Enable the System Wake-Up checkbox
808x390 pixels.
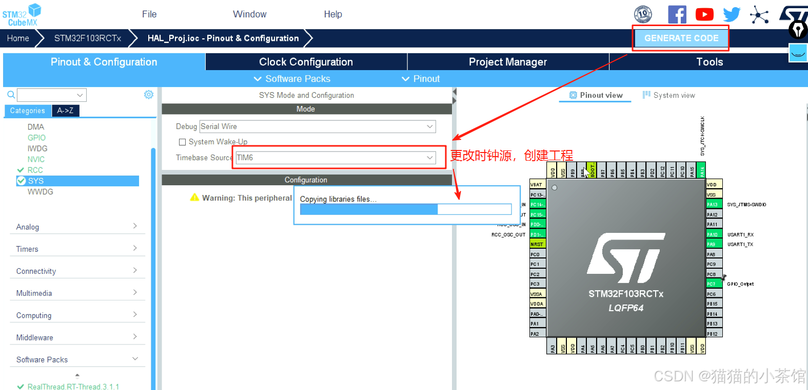[182, 142]
